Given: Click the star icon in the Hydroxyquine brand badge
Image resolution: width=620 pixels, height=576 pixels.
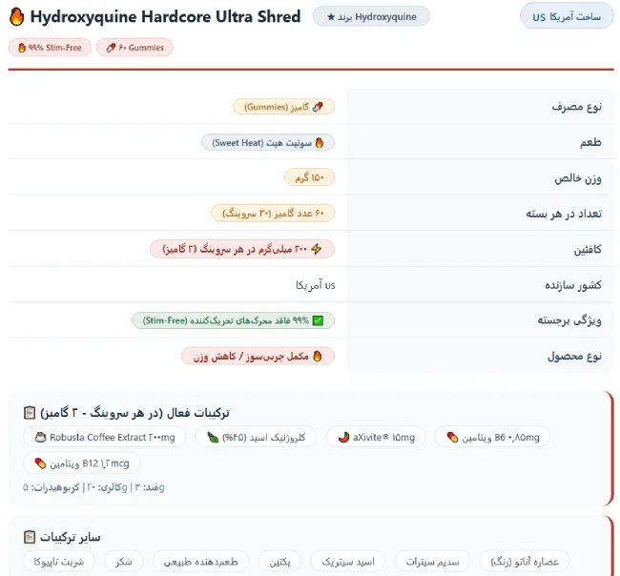Looking at the screenshot, I should click(x=331, y=17).
